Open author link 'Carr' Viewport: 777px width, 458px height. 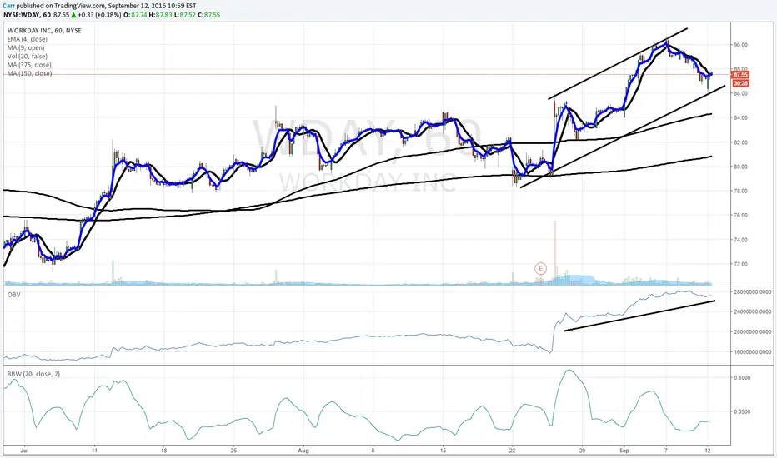click(x=8, y=6)
